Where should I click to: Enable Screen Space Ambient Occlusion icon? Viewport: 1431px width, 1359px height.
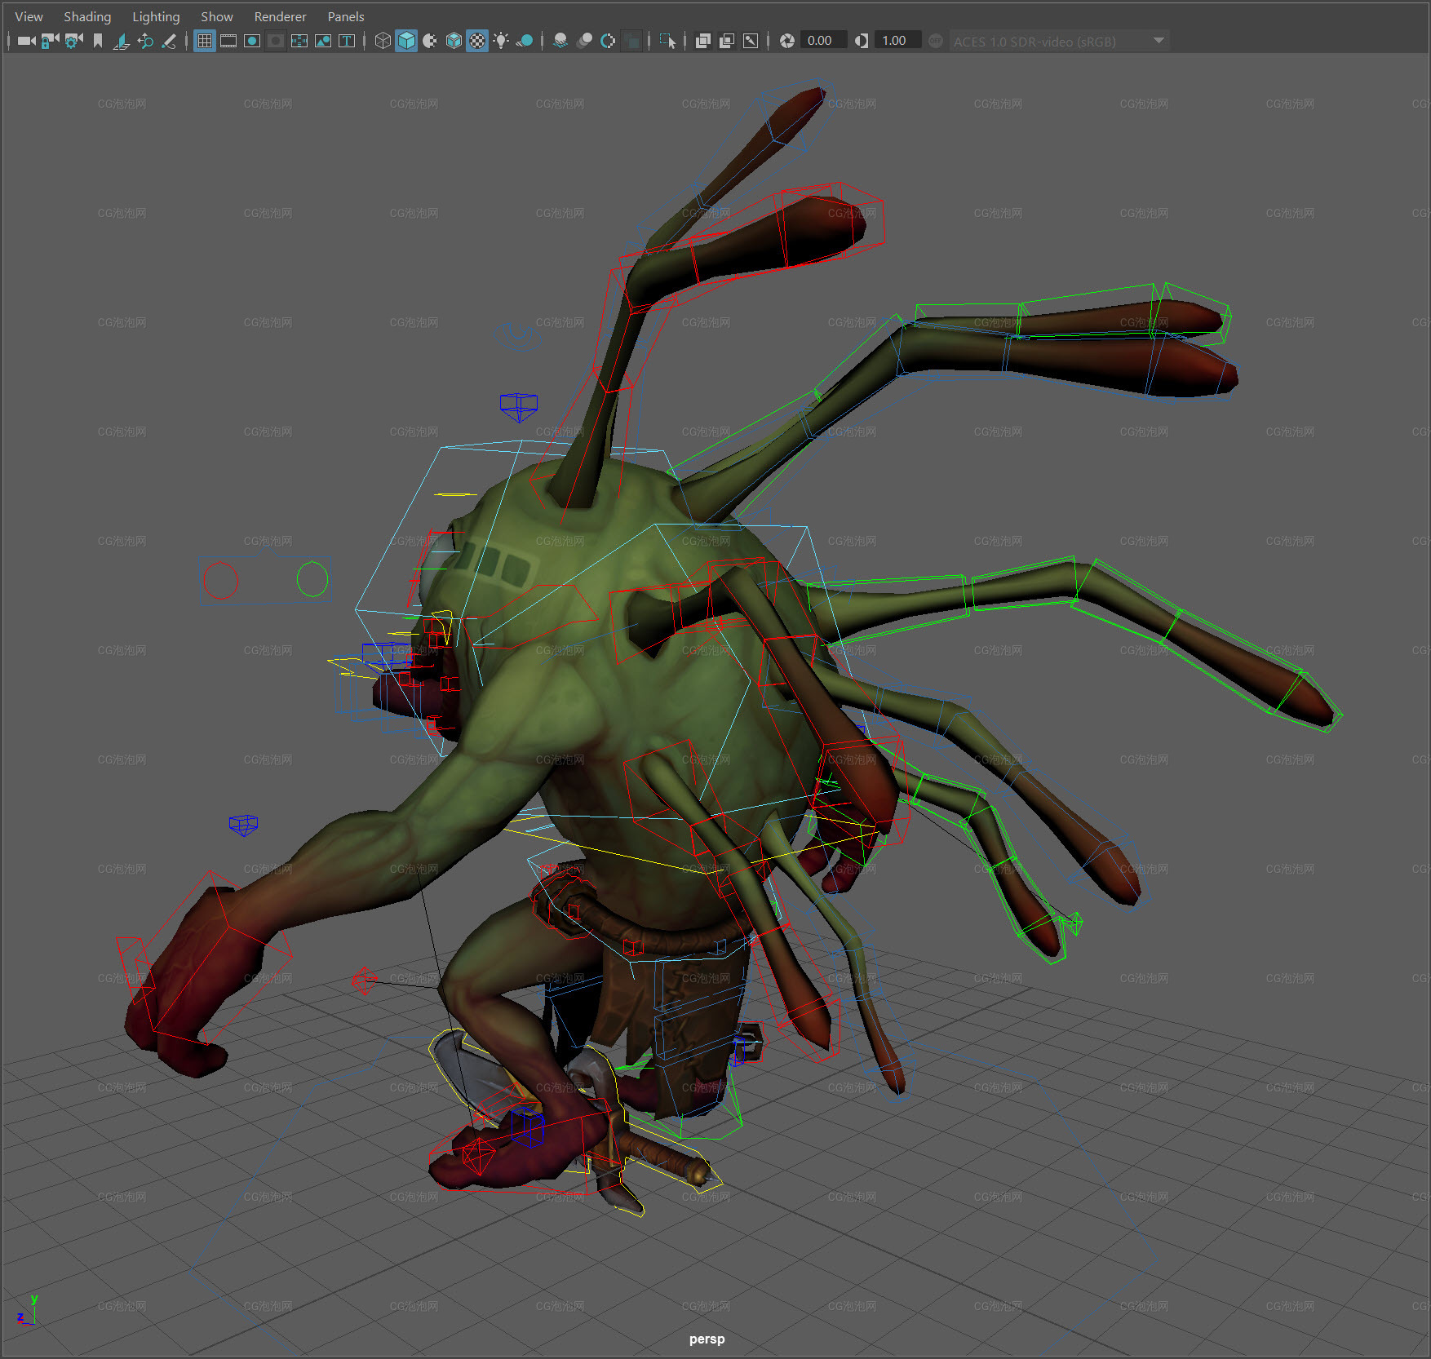pos(560,41)
